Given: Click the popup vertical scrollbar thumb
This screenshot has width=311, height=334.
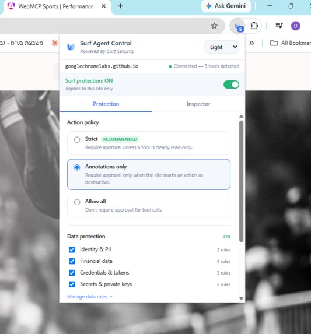Looking at the screenshot, I should pyautogui.click(x=241, y=181).
